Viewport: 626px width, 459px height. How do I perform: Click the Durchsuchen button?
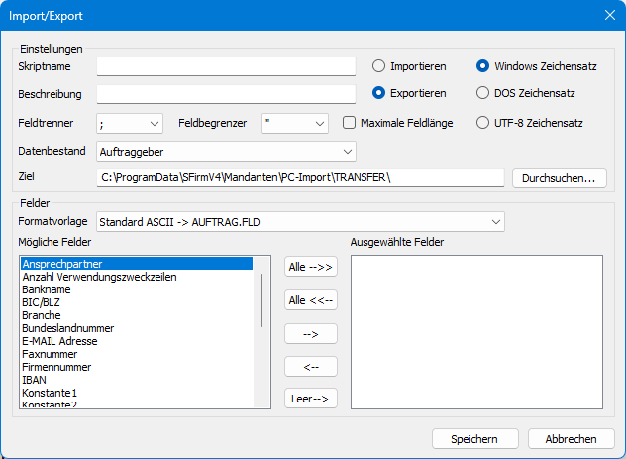(x=559, y=178)
